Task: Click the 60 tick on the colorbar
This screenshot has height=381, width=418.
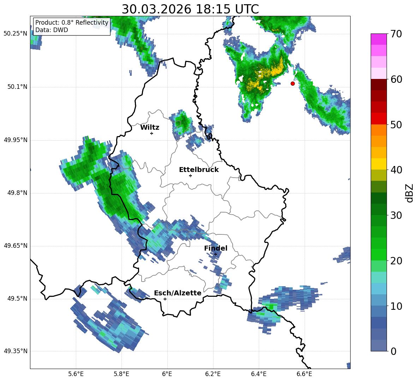Action: (396, 79)
